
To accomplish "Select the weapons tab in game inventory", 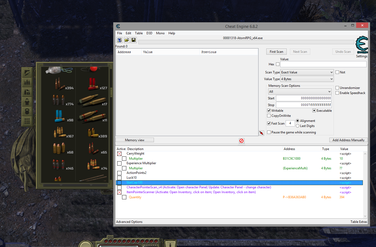I will [27, 73].
